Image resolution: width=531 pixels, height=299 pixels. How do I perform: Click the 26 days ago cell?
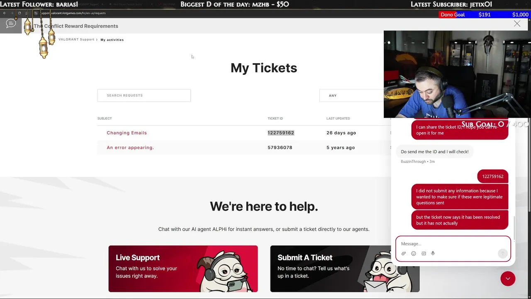341,133
